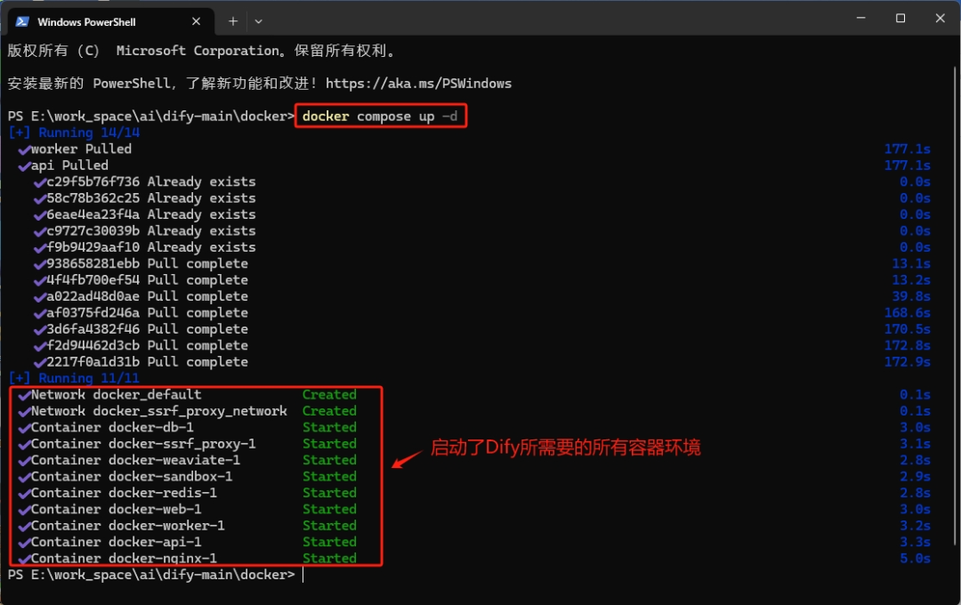Click the 'Running 11/11' status line
This screenshot has height=605, width=961.
(74, 378)
